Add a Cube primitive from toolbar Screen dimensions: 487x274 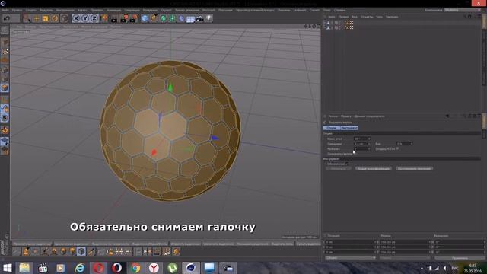click(x=145, y=18)
